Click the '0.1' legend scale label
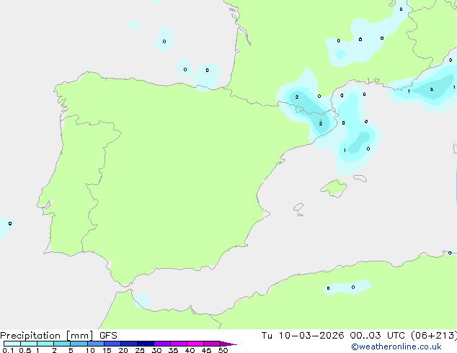This screenshot has height=353, width=457. tap(8, 350)
